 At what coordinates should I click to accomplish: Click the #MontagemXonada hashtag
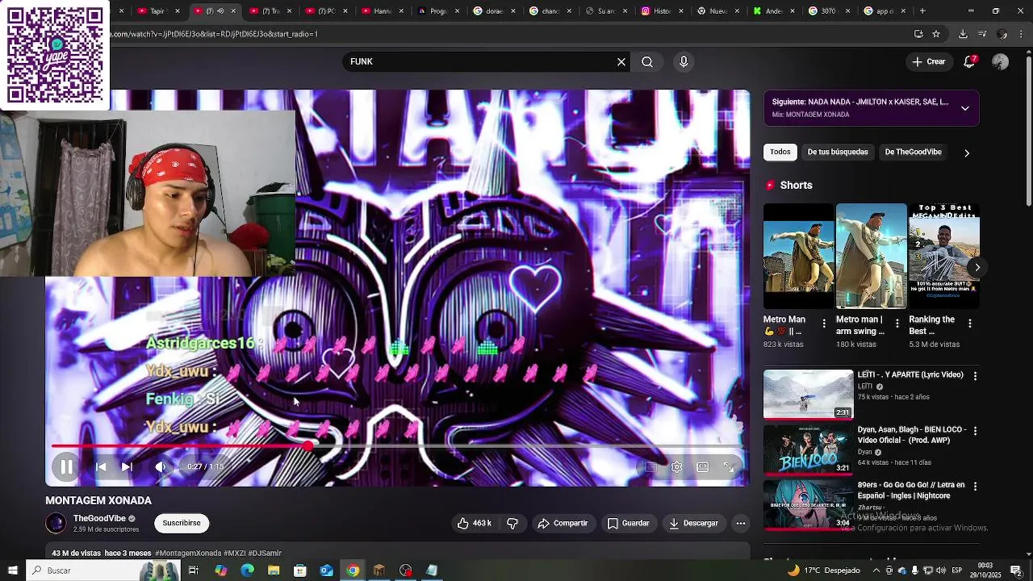(188, 553)
